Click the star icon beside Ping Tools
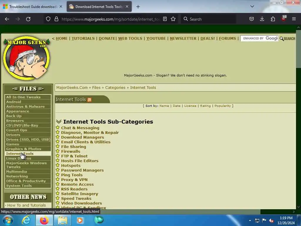301x226 pixels. click(x=58, y=175)
